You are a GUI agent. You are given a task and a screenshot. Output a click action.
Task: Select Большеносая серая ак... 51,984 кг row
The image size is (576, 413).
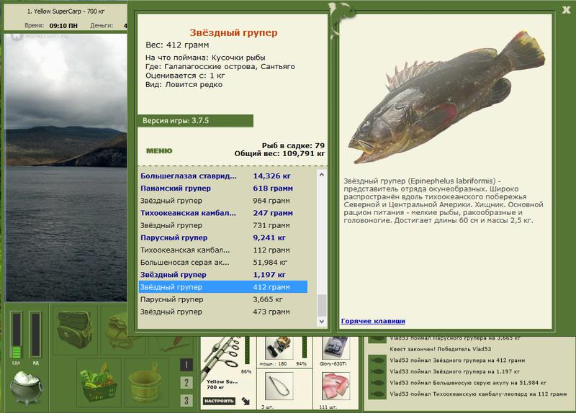[x=223, y=263]
